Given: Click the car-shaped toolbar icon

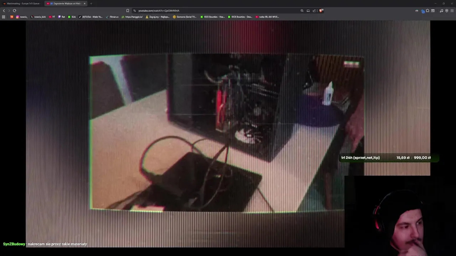Looking at the screenshot, I should click(416, 11).
